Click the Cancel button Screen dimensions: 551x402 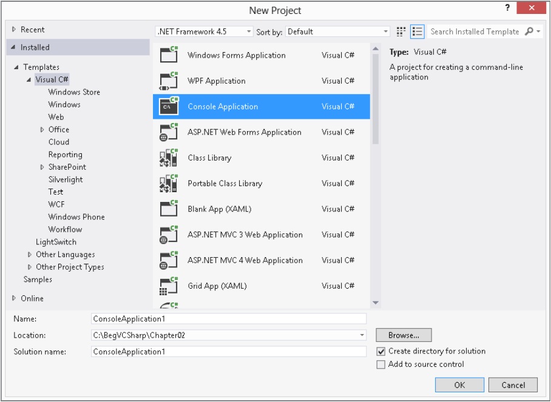click(x=513, y=385)
